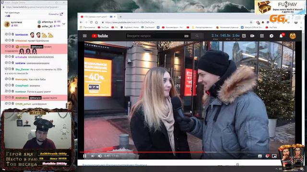Pause the YouTube video

tap(84, 156)
